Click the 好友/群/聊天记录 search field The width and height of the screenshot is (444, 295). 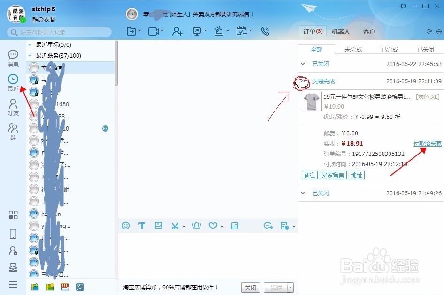coord(61,31)
